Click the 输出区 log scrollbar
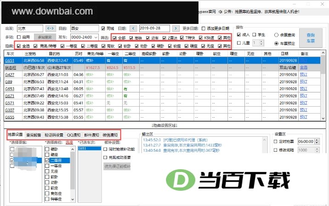The image size is (329, 206). (264, 145)
